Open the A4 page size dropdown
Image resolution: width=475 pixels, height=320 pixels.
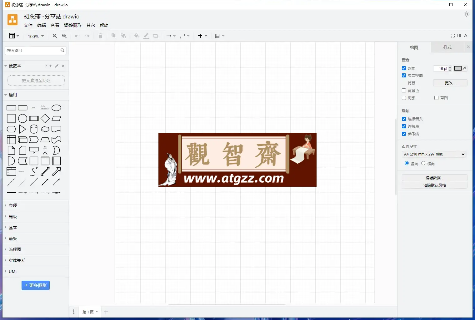coord(434,154)
